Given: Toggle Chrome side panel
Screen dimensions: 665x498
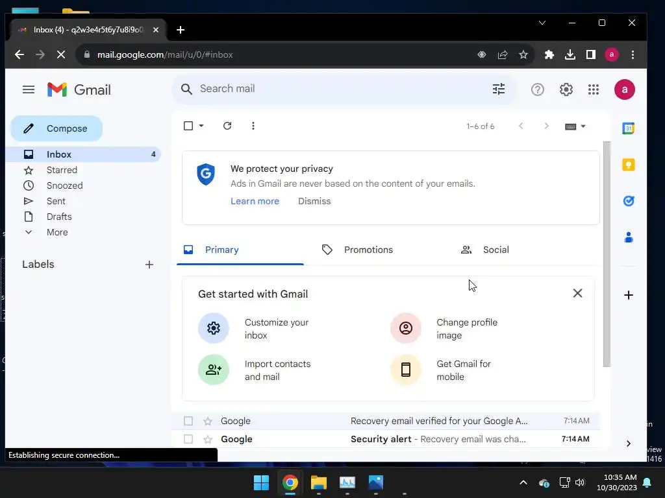Looking at the screenshot, I should (591, 54).
